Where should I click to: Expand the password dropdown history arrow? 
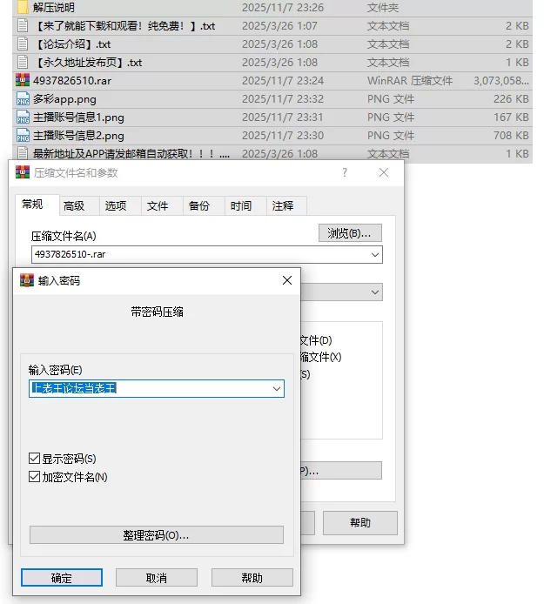point(277,389)
